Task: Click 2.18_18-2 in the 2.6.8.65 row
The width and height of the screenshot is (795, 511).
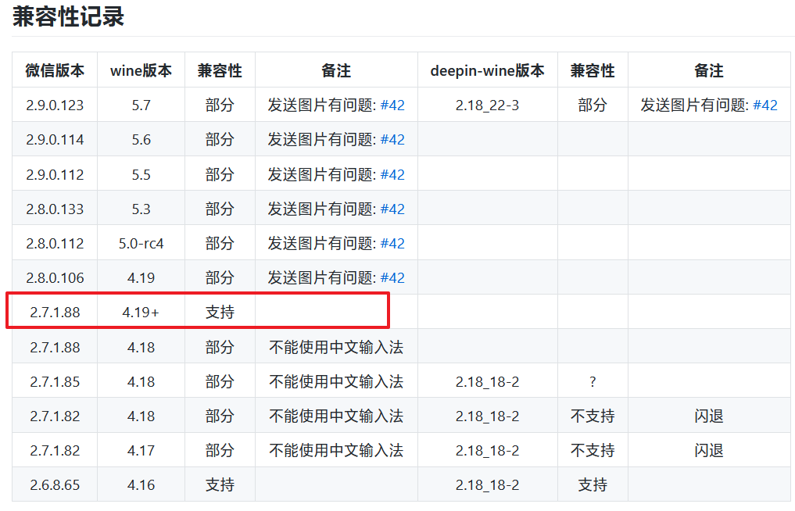Action: (487, 484)
